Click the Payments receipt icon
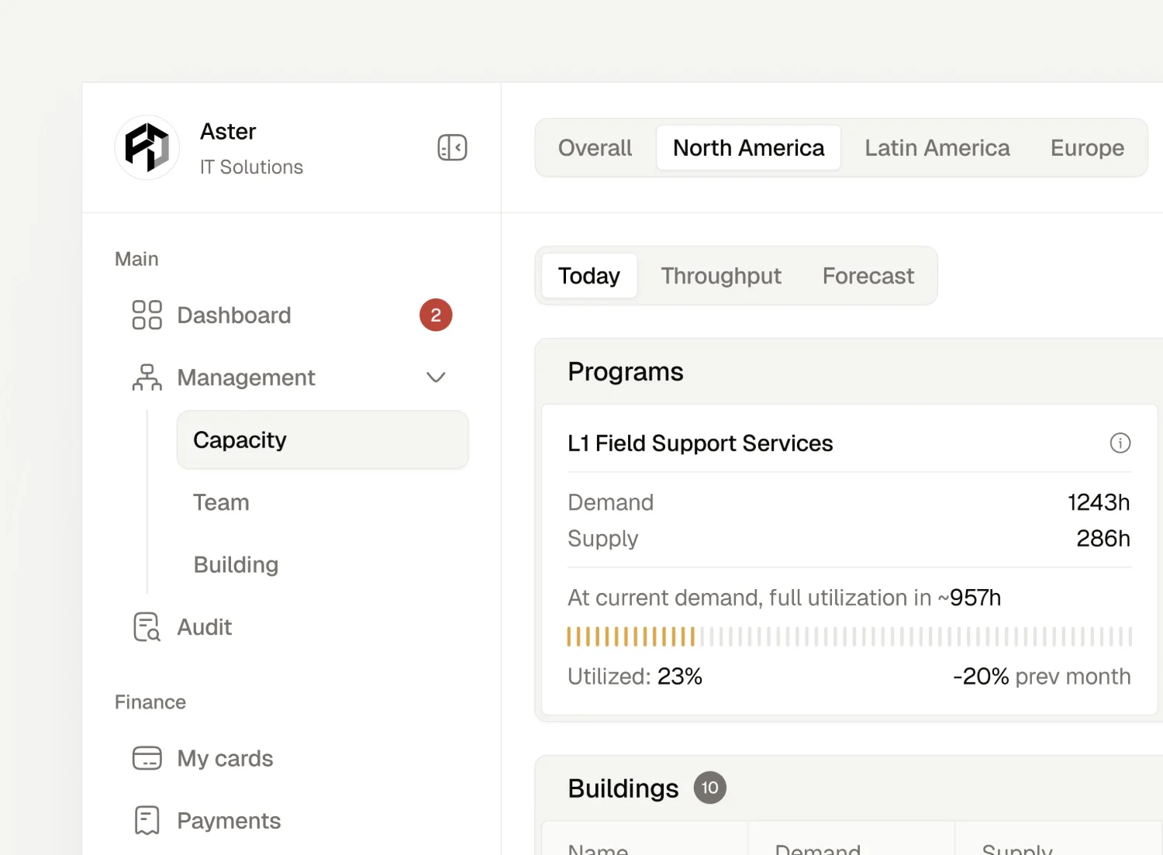This screenshot has width=1163, height=855. point(147,820)
